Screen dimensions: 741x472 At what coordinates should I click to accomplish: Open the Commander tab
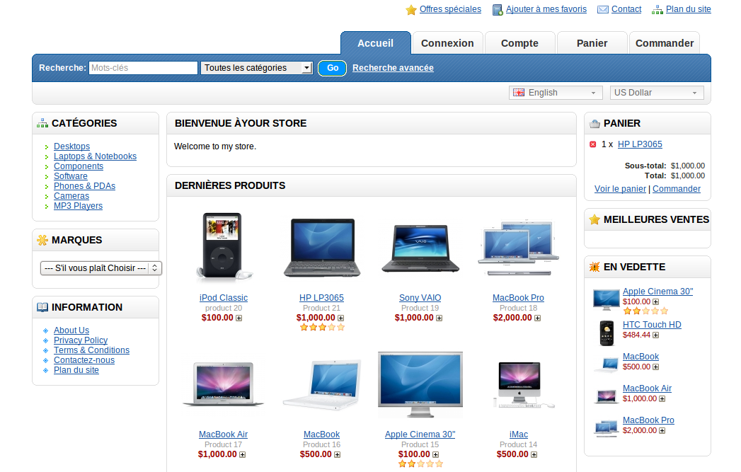click(665, 43)
